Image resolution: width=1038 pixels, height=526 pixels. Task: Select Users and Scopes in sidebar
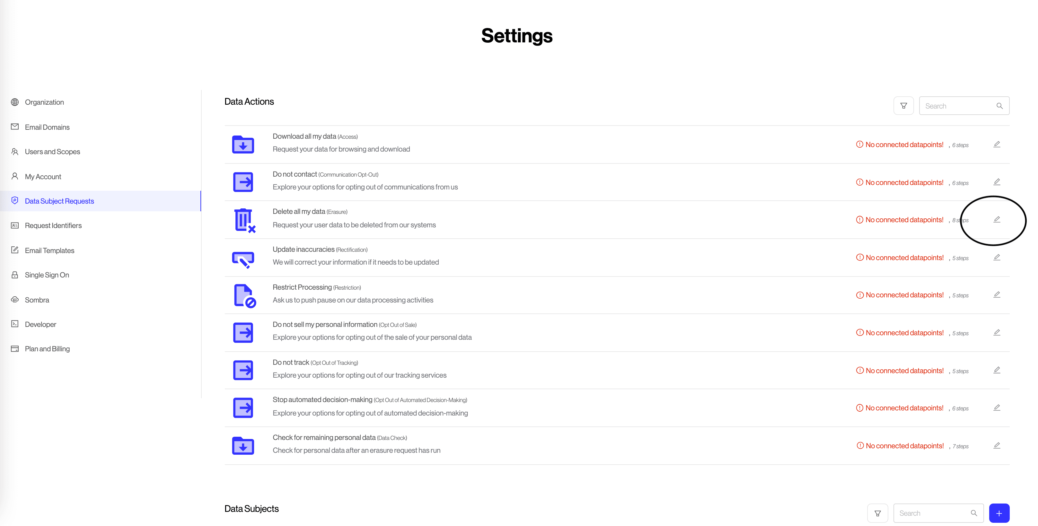click(x=52, y=152)
